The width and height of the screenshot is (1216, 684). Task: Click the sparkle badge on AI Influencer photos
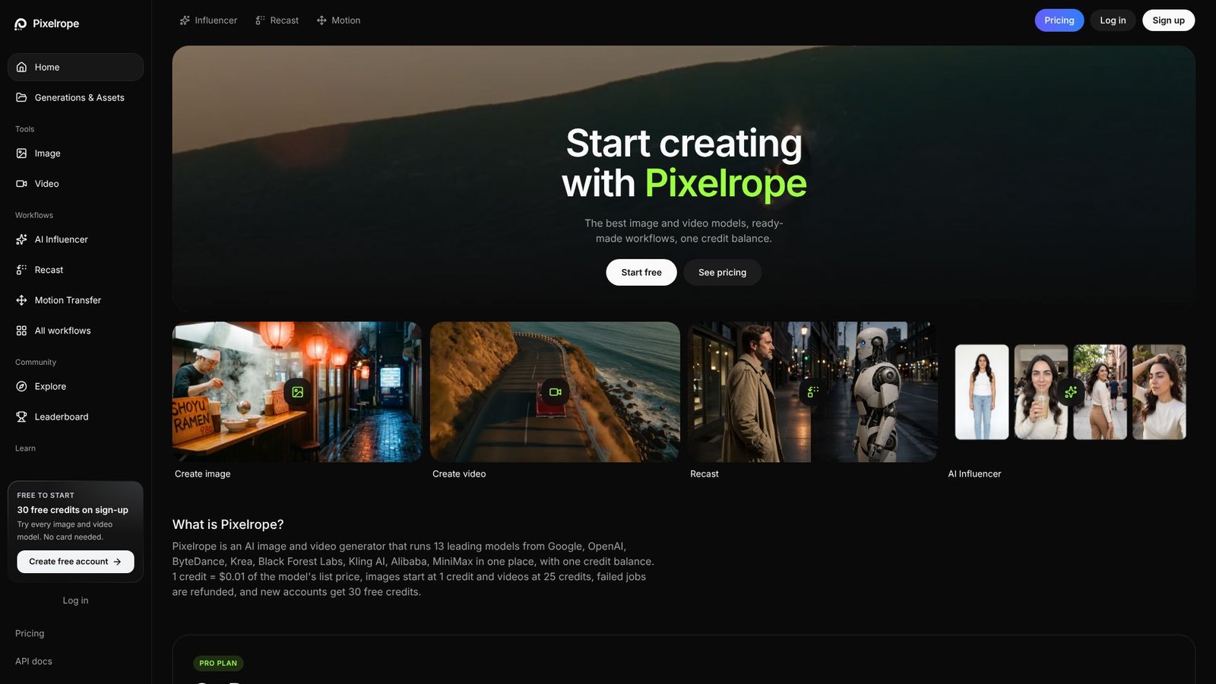pos(1071,392)
